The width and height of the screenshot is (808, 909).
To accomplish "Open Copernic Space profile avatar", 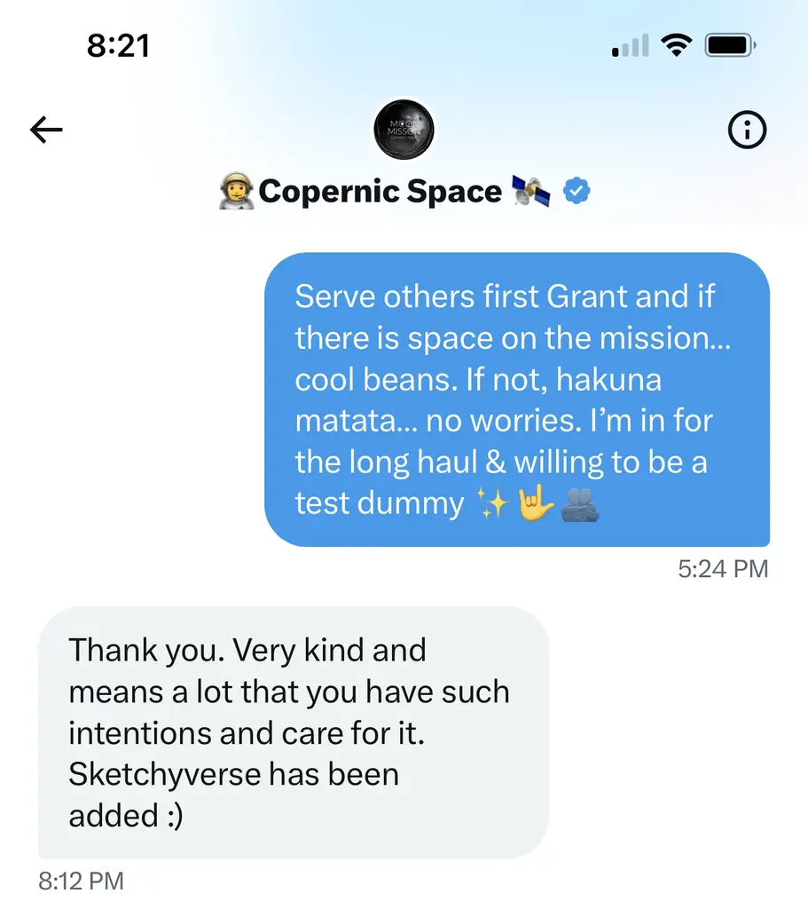I will [404, 130].
